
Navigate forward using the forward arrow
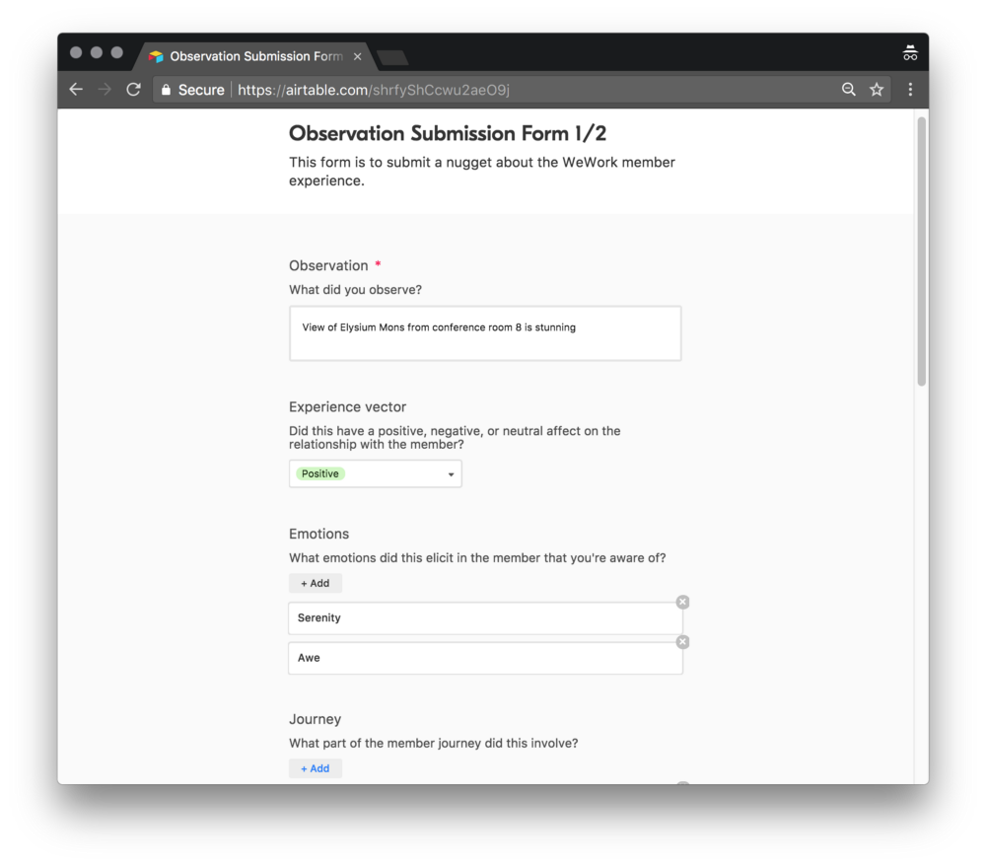(105, 89)
